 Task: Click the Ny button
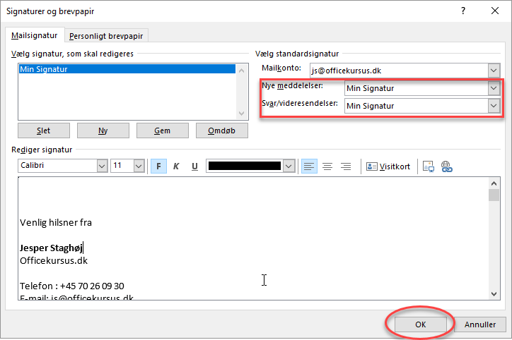click(103, 130)
